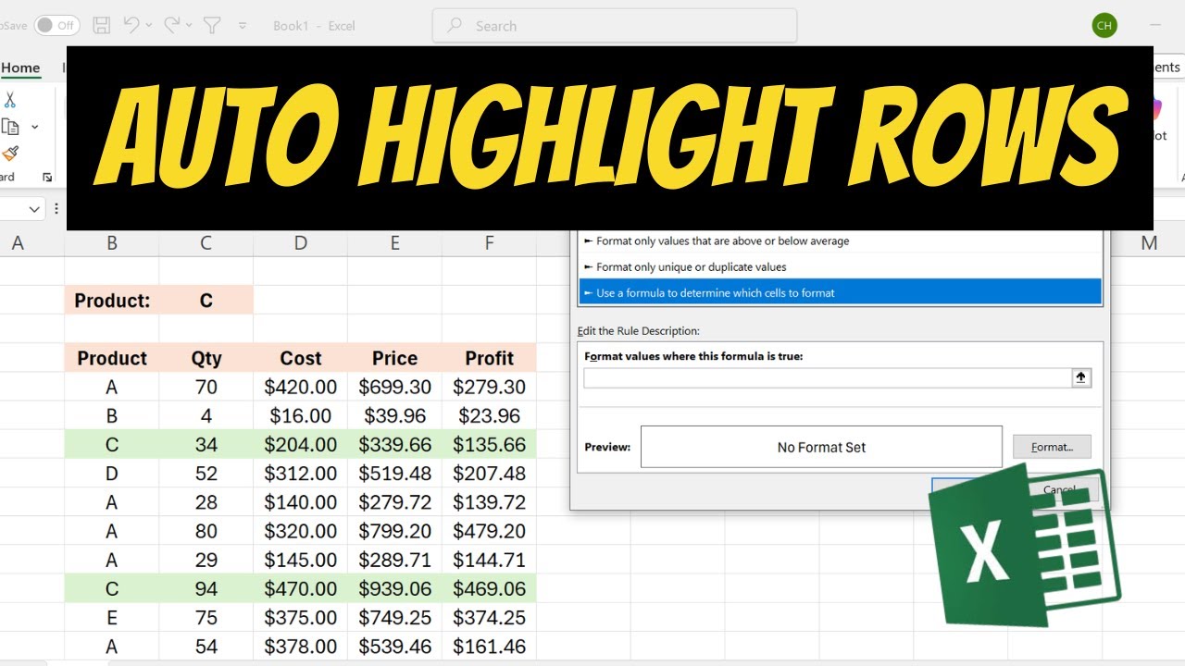Click the 'No Format Set' preview box

pos(821,447)
